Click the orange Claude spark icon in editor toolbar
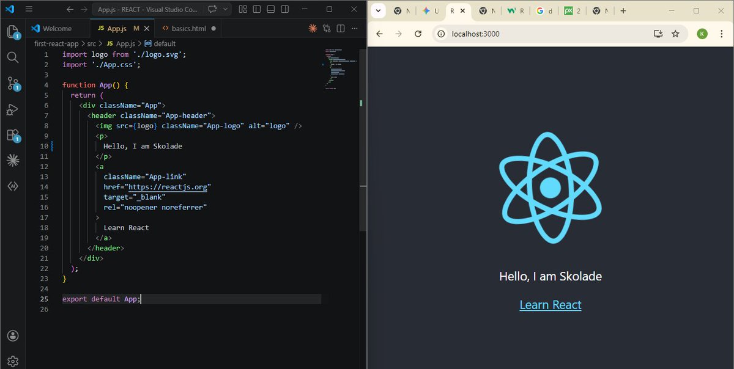The height and width of the screenshot is (369, 734). (313, 28)
